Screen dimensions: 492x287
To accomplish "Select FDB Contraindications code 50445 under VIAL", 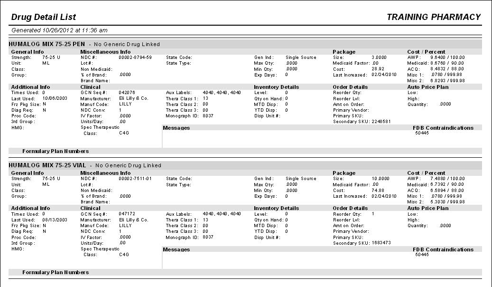I will coord(422,254).
